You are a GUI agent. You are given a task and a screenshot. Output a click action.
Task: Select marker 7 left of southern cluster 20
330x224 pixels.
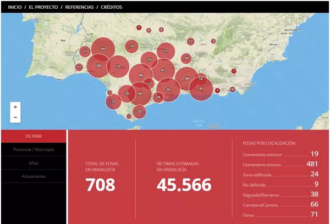(x=129, y=116)
